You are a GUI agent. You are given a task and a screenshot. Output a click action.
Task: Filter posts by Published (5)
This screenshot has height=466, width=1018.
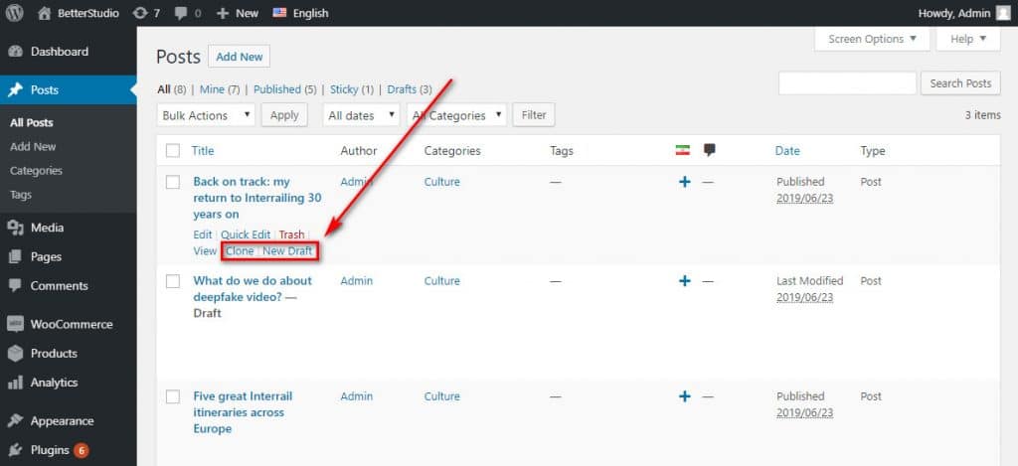(285, 89)
